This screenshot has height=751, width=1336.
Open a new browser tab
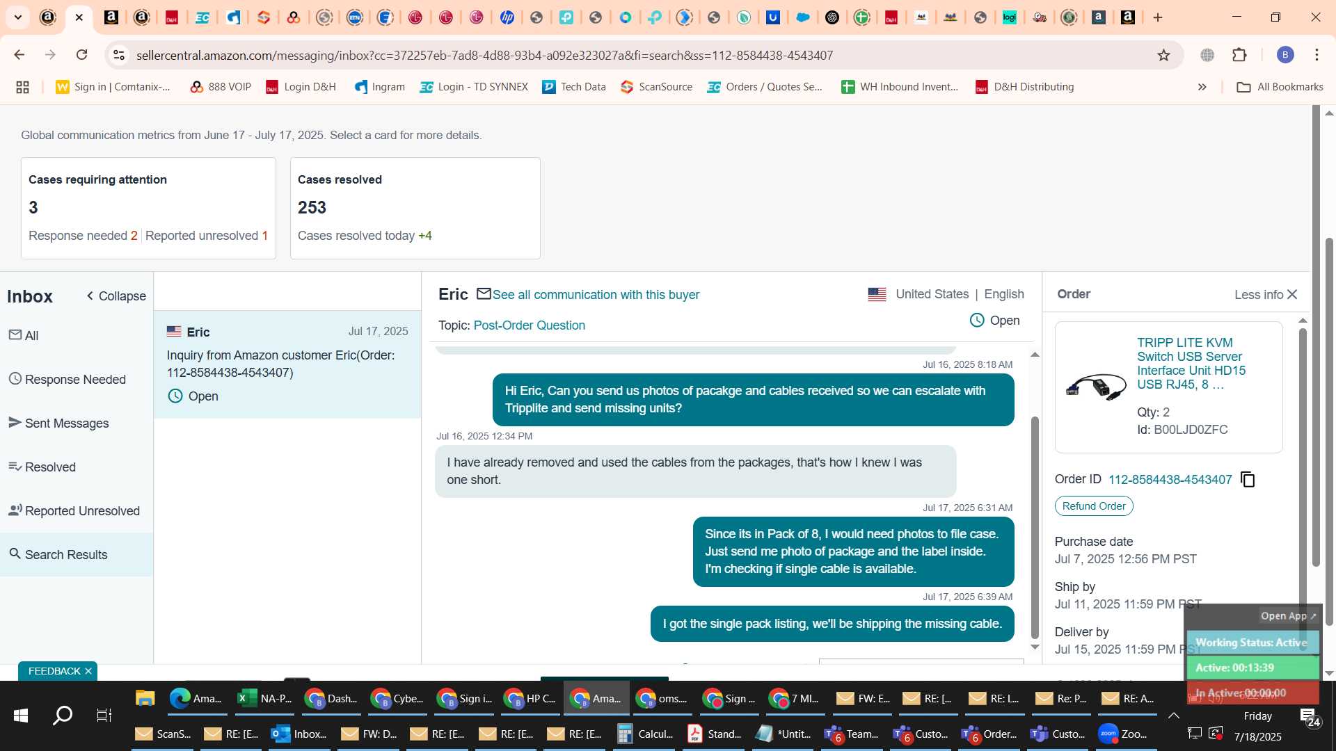1158,17
